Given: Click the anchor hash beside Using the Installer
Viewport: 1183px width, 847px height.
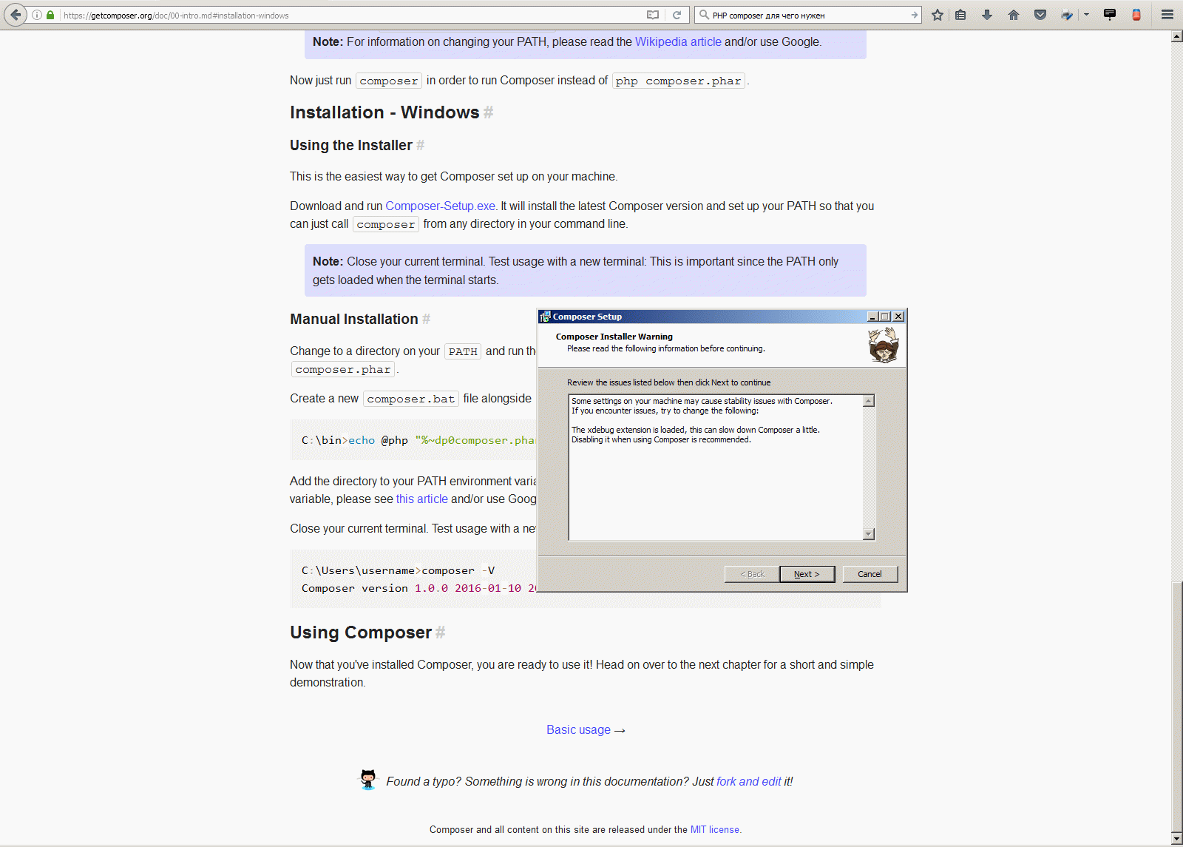Looking at the screenshot, I should point(420,146).
